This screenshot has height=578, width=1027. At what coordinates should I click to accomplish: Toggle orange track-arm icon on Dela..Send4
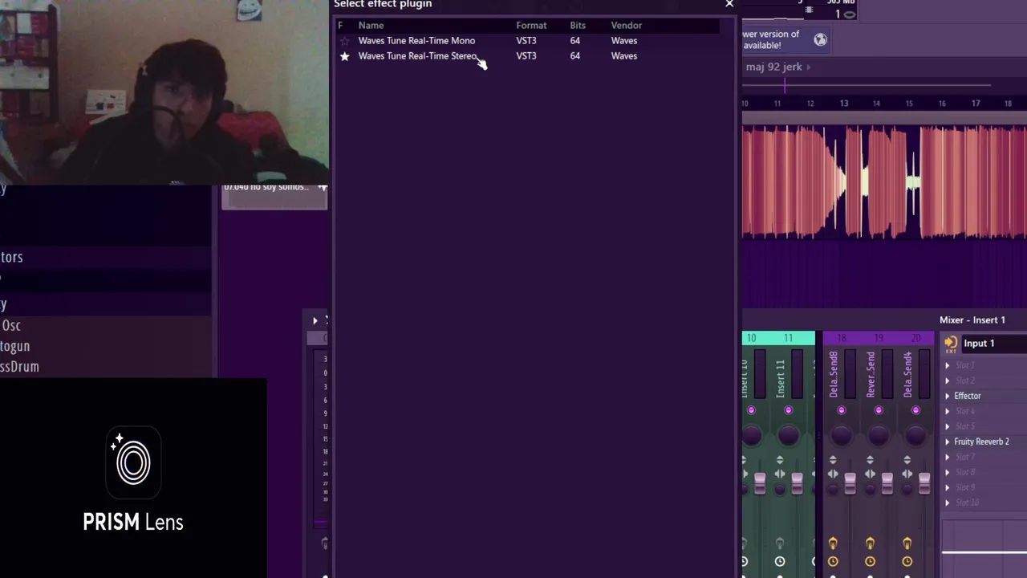(x=907, y=543)
